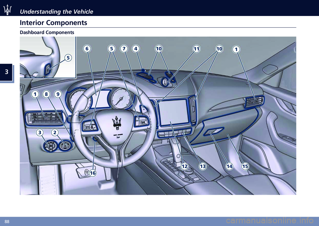This screenshot has width=319, height=226.
Task: Click the 'Interior Components' heading
Action: click(53, 23)
